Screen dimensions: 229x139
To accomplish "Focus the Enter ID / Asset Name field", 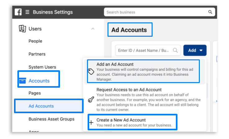I will point(148,50).
